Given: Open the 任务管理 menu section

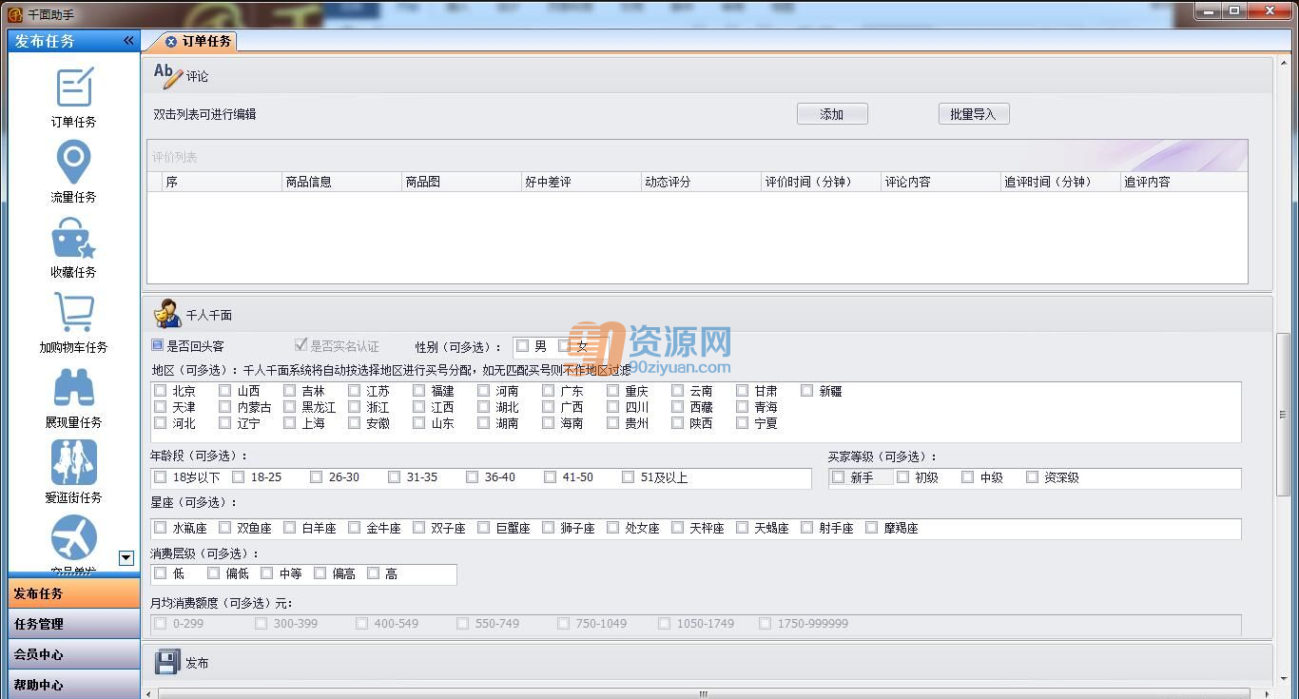Looking at the screenshot, I should tap(74, 624).
